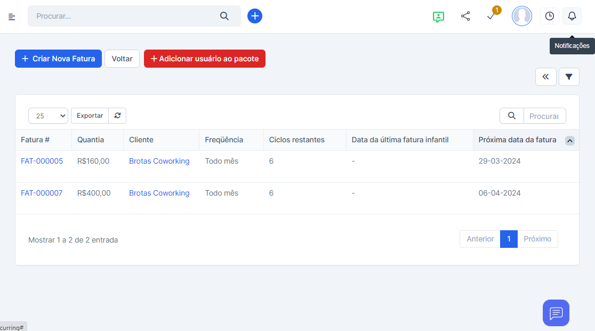Image resolution: width=595 pixels, height=331 pixels.
Task: Click the Exportar button
Action: pyautogui.click(x=90, y=116)
